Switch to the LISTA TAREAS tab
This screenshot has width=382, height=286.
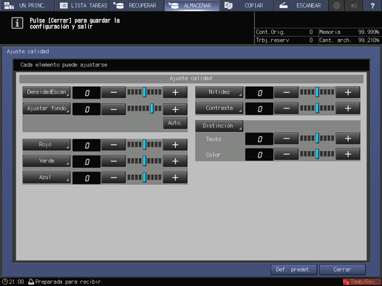click(82, 5)
